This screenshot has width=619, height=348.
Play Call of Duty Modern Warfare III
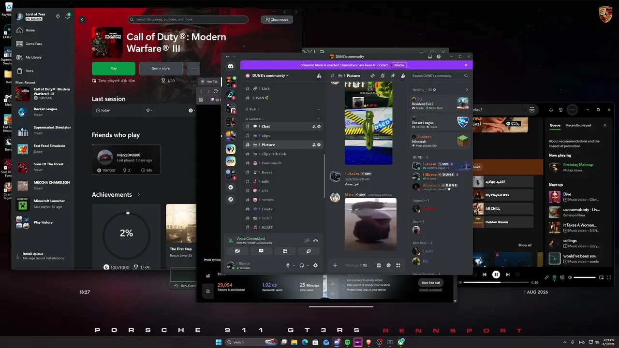[114, 69]
